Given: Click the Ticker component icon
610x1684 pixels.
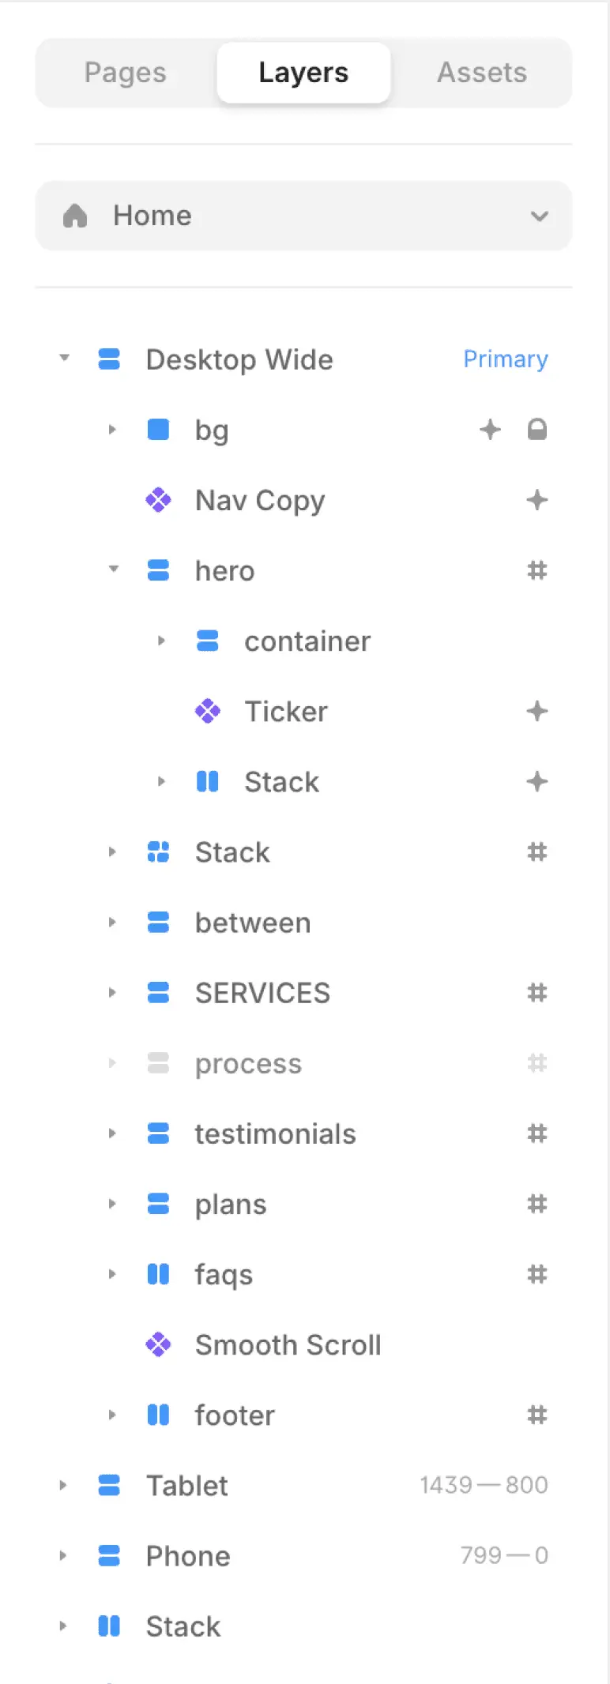Looking at the screenshot, I should click(207, 711).
